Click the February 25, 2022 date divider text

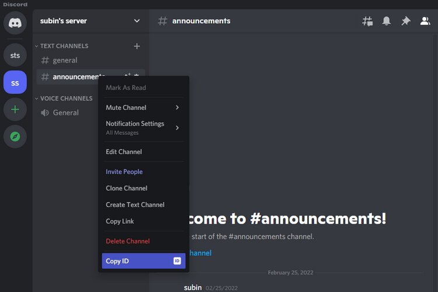[290, 273]
